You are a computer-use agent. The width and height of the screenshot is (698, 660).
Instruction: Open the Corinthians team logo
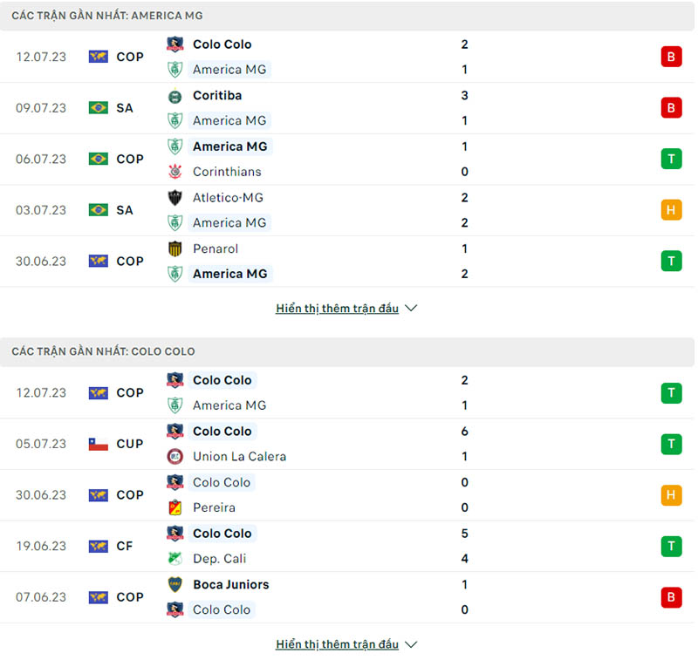tap(174, 172)
